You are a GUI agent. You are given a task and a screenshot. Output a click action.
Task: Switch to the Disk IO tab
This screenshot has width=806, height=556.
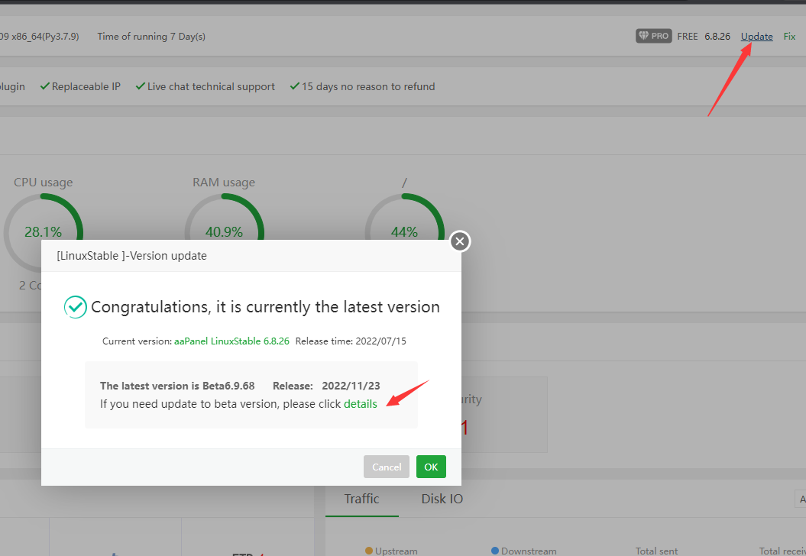(442, 499)
